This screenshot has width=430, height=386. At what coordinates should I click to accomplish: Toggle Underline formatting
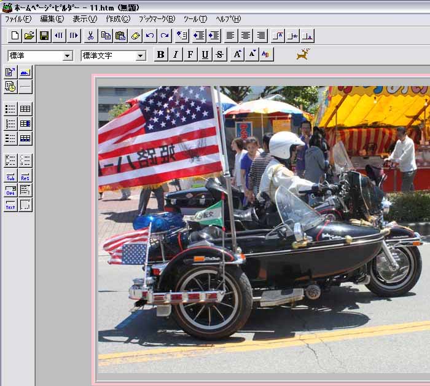click(205, 55)
